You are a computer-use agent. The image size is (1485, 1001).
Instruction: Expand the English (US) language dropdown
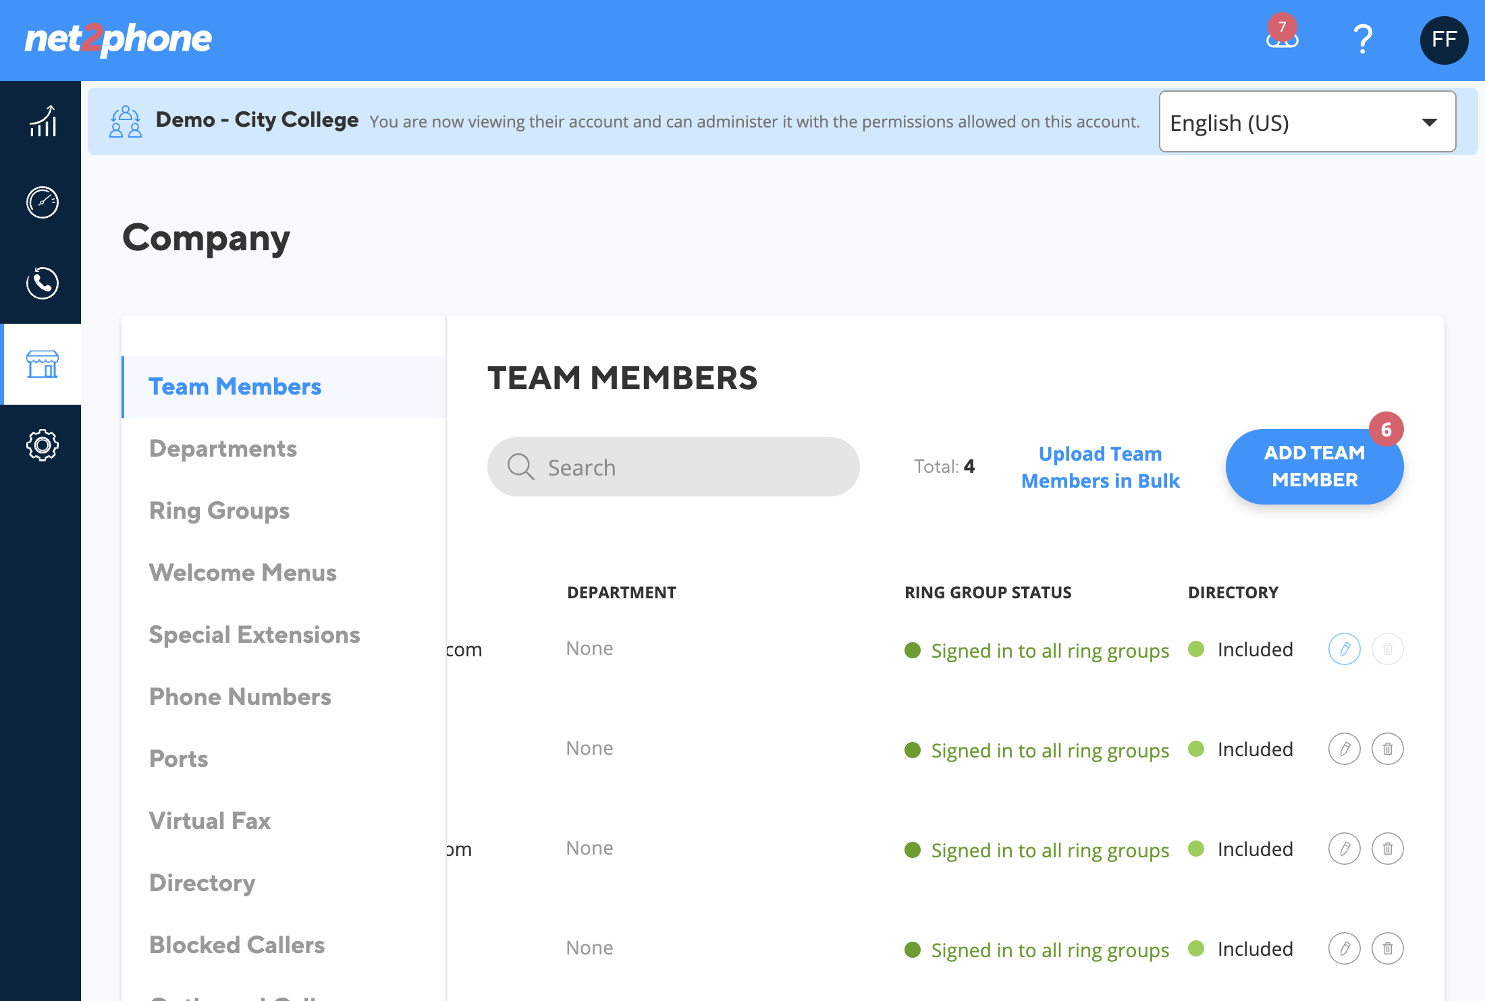(1307, 122)
